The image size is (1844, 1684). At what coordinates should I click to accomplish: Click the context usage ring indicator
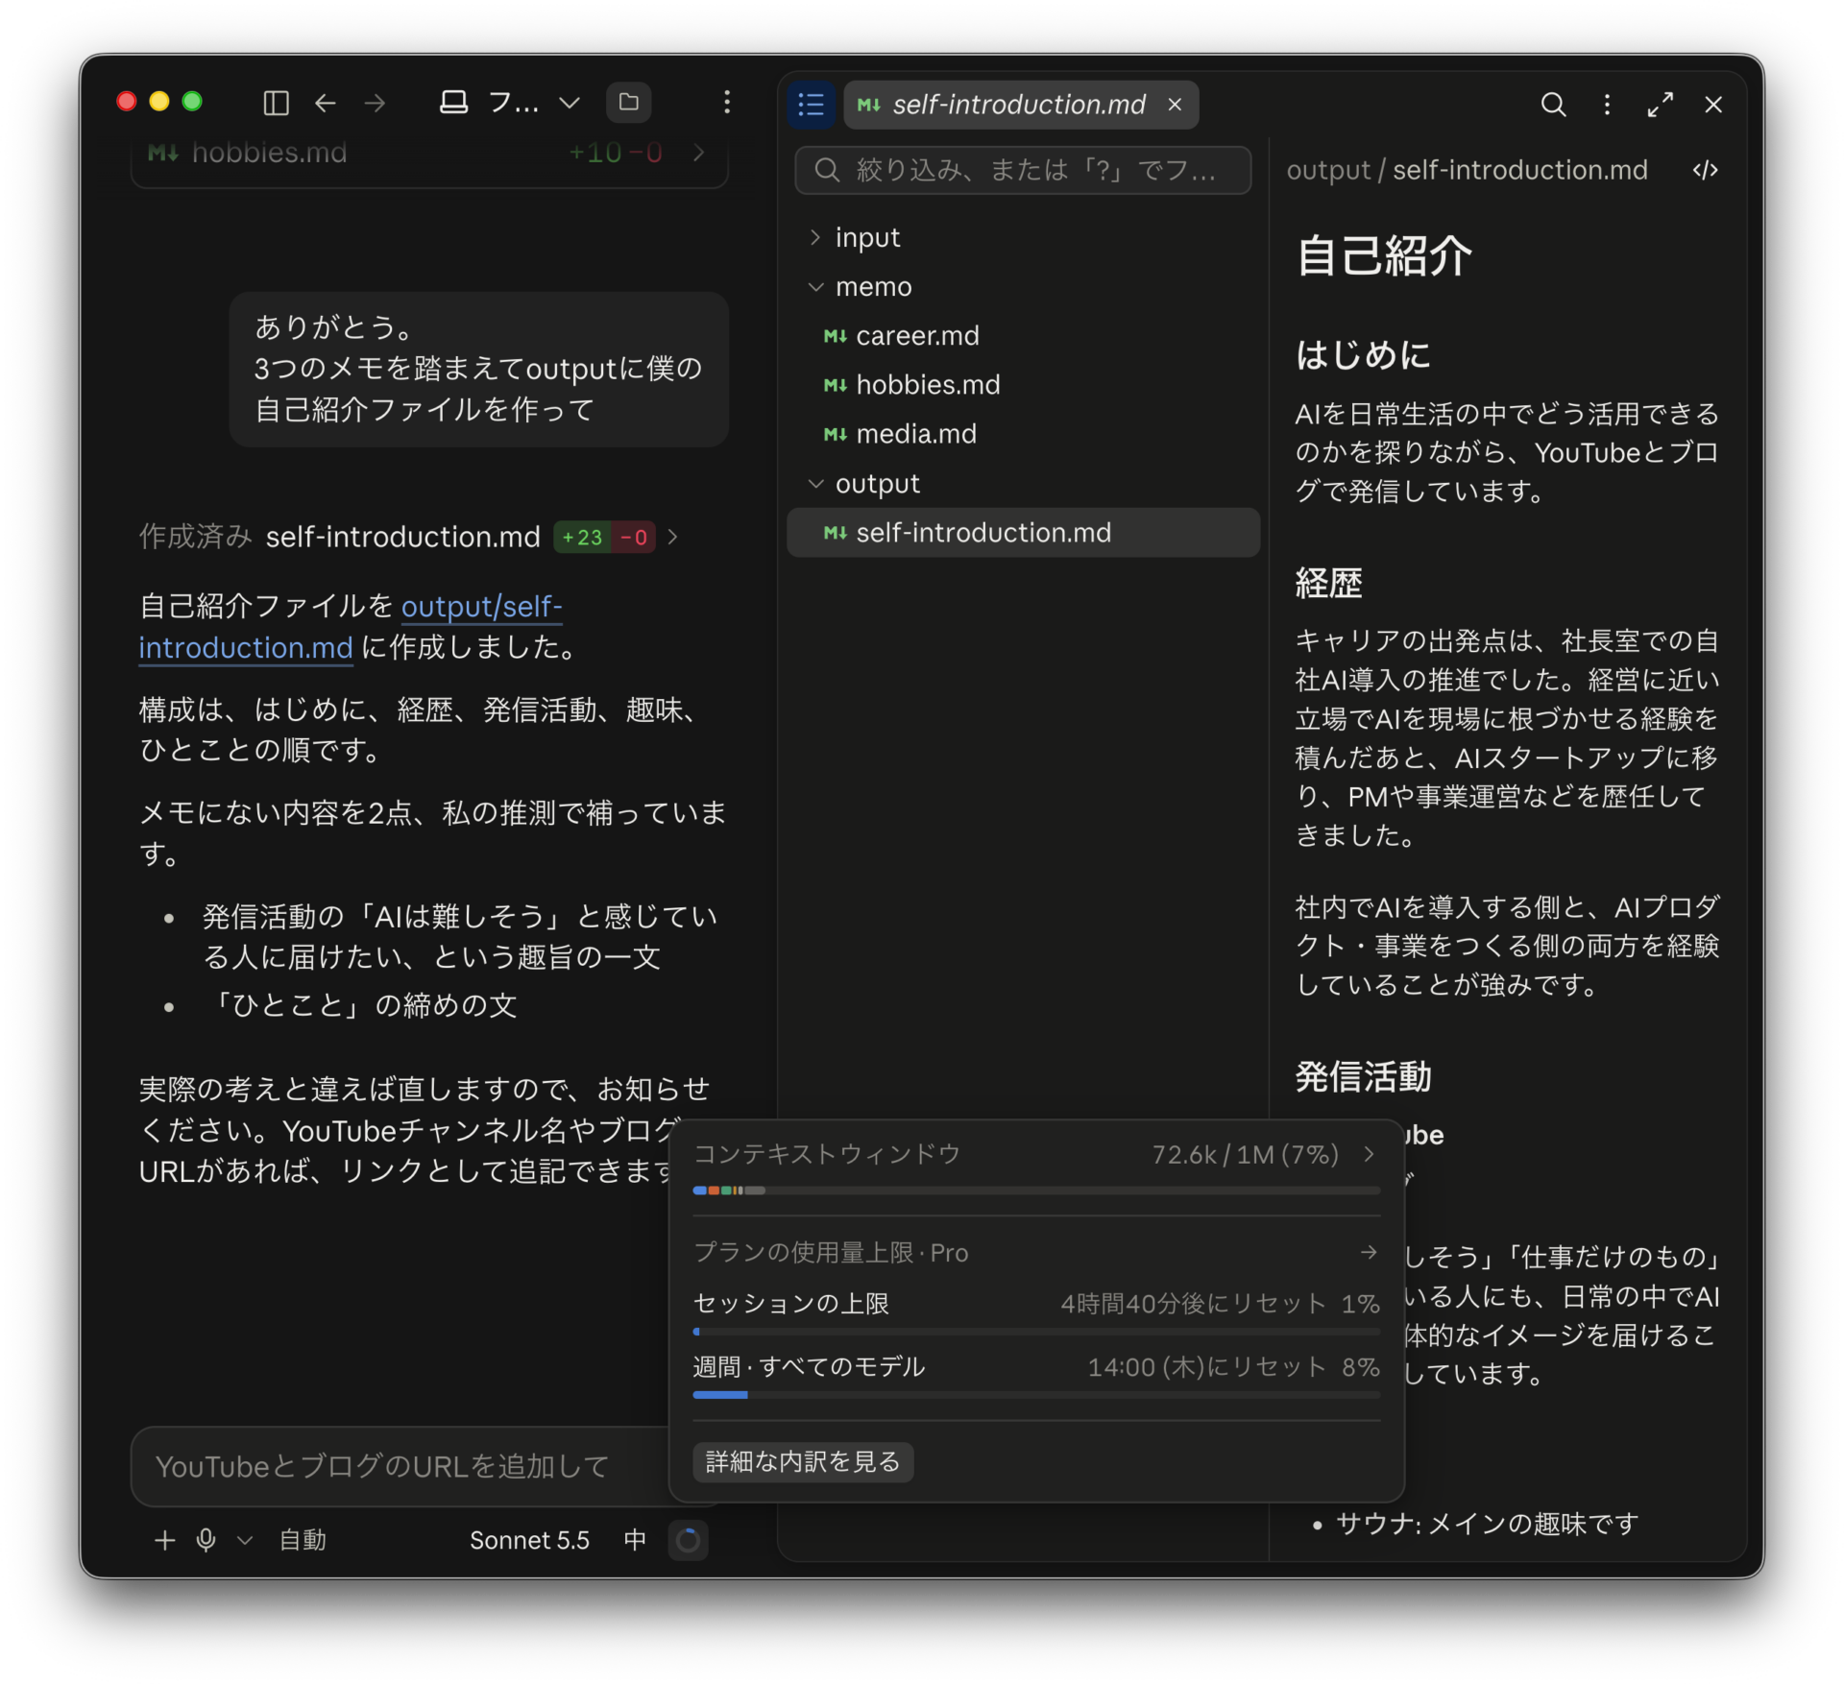click(x=689, y=1540)
